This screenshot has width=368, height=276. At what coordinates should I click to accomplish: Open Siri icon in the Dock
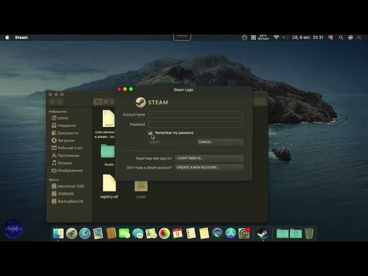pyautogui.click(x=217, y=233)
